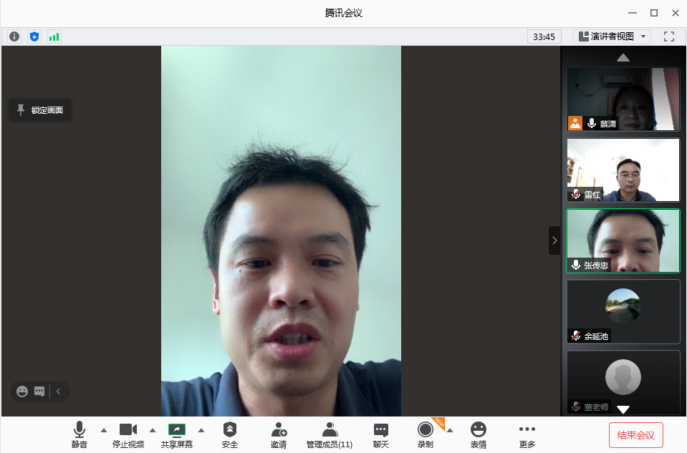Stop your camera via 停止视频

tap(128, 434)
